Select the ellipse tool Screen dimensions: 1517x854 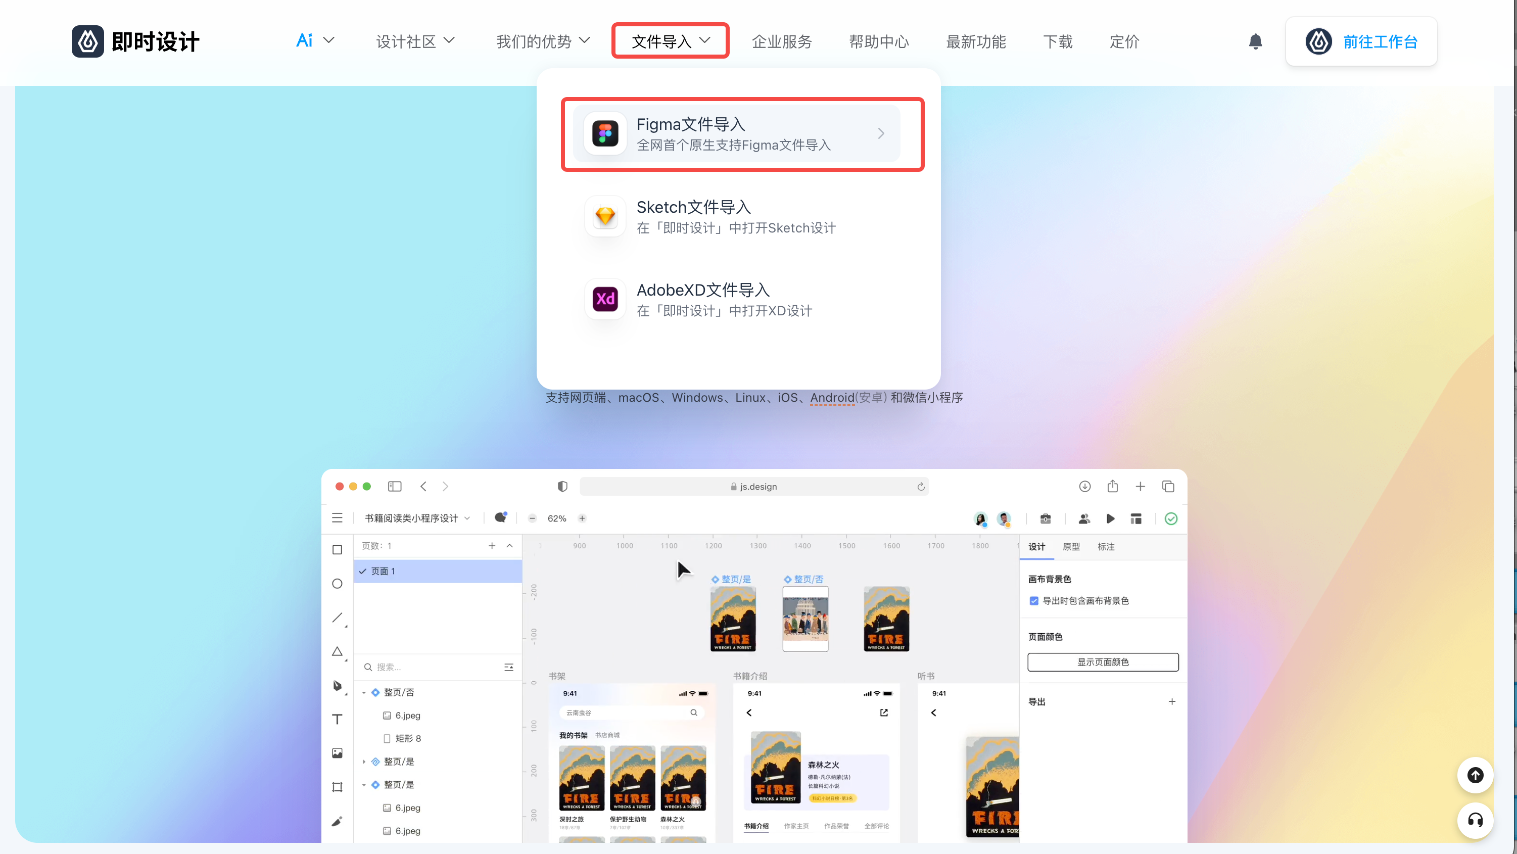(x=338, y=584)
